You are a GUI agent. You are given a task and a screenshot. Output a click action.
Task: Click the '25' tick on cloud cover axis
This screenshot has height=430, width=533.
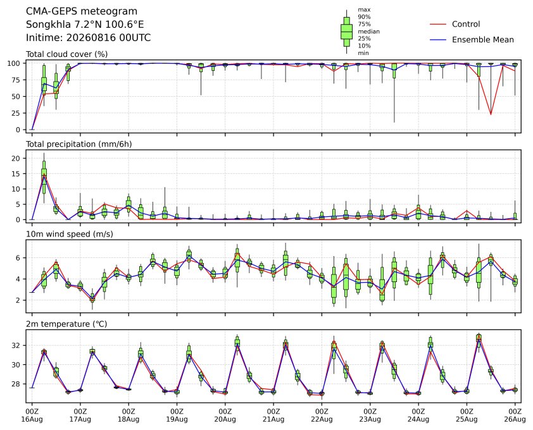pos(16,113)
